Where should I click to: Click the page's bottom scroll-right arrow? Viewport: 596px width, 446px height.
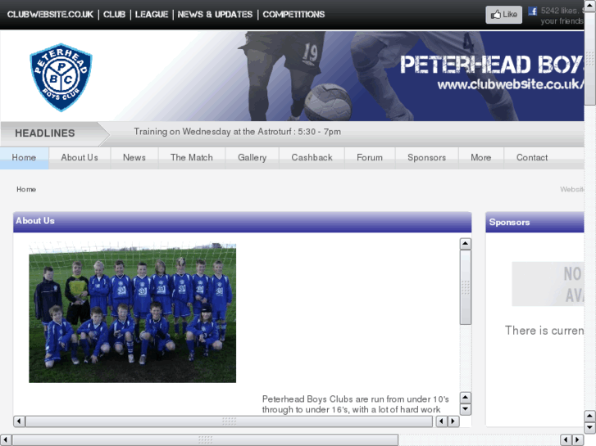coord(578,440)
